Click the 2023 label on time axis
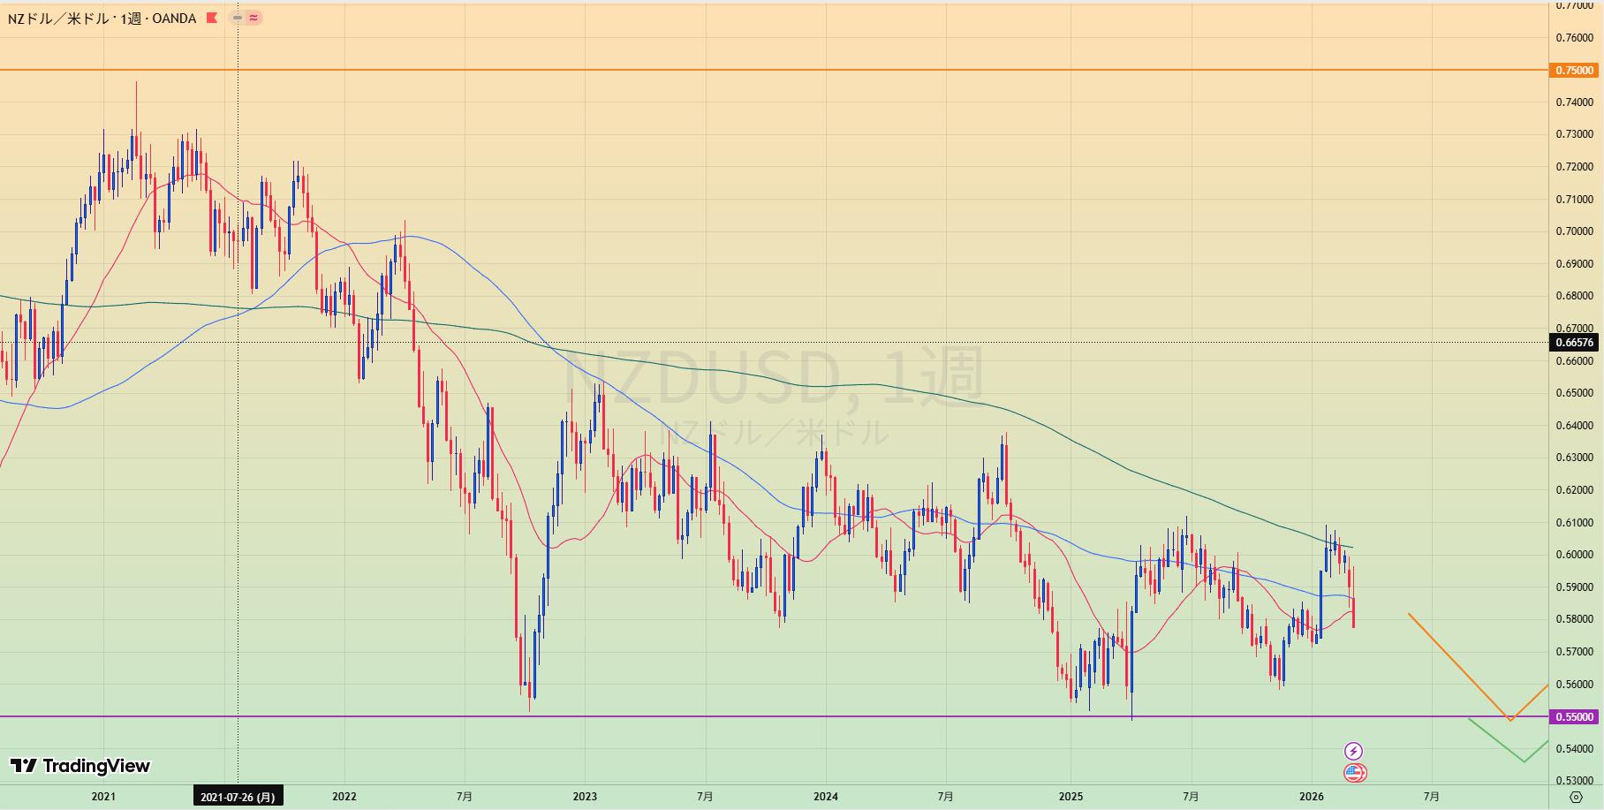The height and width of the screenshot is (810, 1604). tap(585, 797)
